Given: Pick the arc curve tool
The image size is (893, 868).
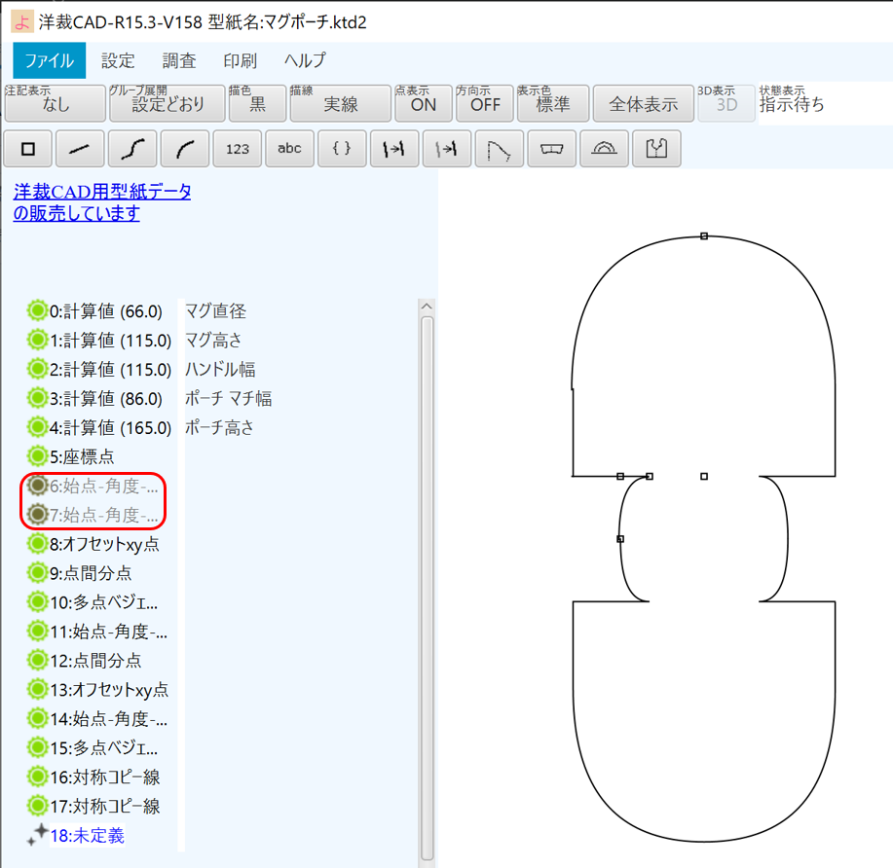Looking at the screenshot, I should [184, 148].
